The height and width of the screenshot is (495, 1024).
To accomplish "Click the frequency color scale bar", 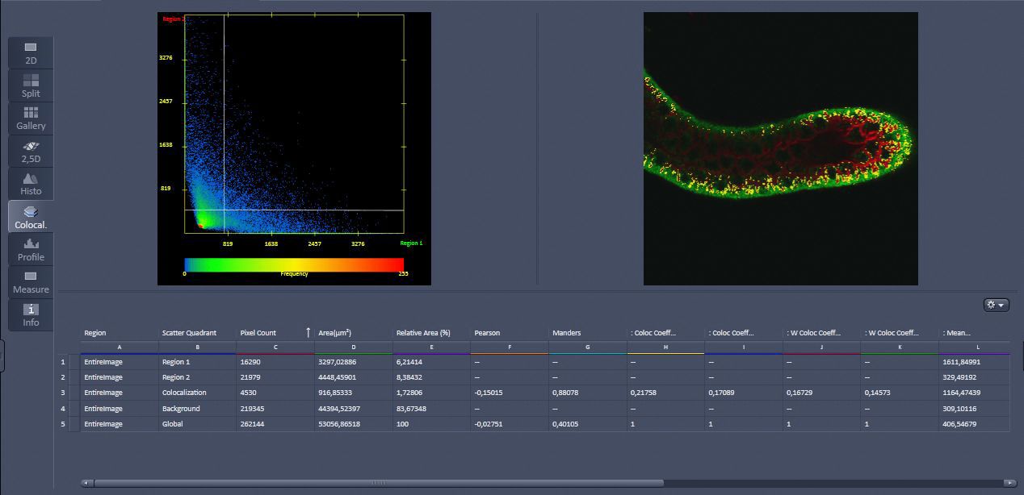I will (294, 264).
